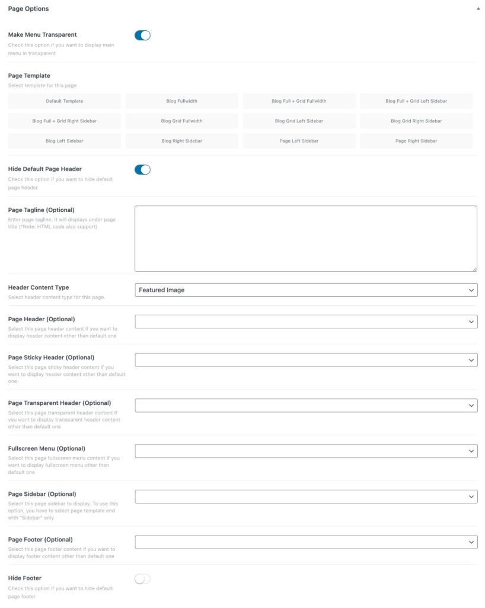Select the Blog Left Sidebar template
The image size is (485, 608).
64,141
